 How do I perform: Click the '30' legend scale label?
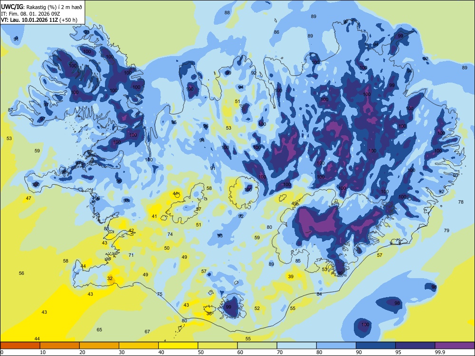click(122, 352)
